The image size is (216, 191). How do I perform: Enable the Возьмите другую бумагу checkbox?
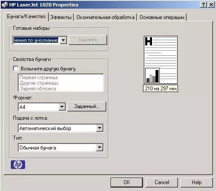16,68
